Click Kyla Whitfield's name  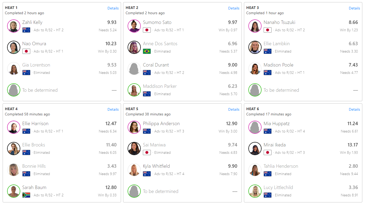point(156,166)
